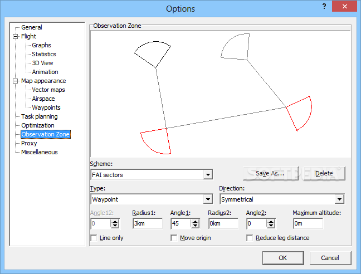
Task: Open the Statistics options page
Action: (44, 54)
